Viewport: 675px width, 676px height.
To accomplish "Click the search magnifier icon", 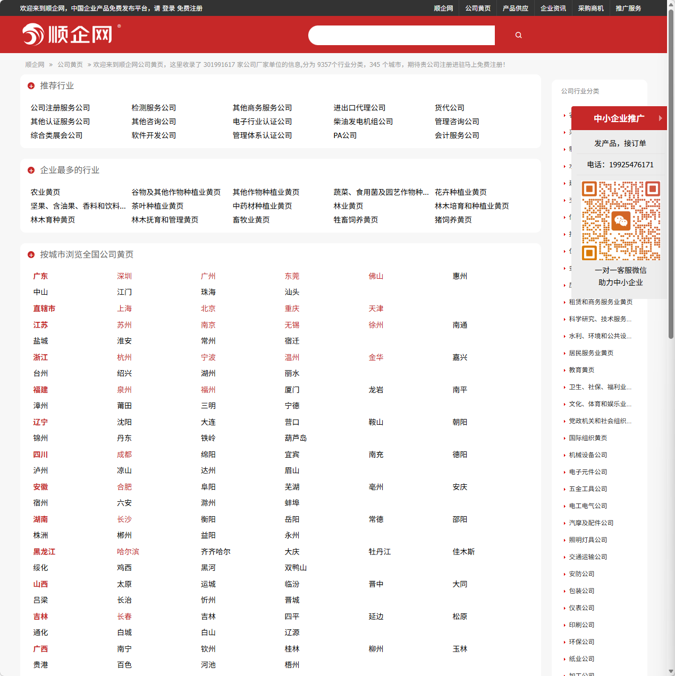I will point(518,35).
